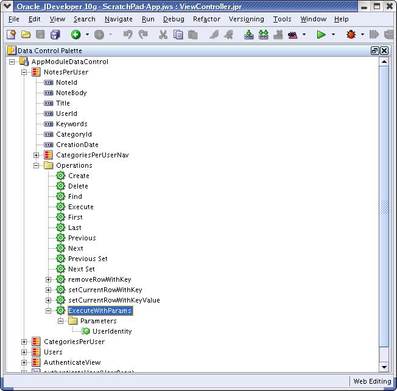Screen dimensions: 397x391
Task: Select the Last operation
Action: click(x=75, y=228)
